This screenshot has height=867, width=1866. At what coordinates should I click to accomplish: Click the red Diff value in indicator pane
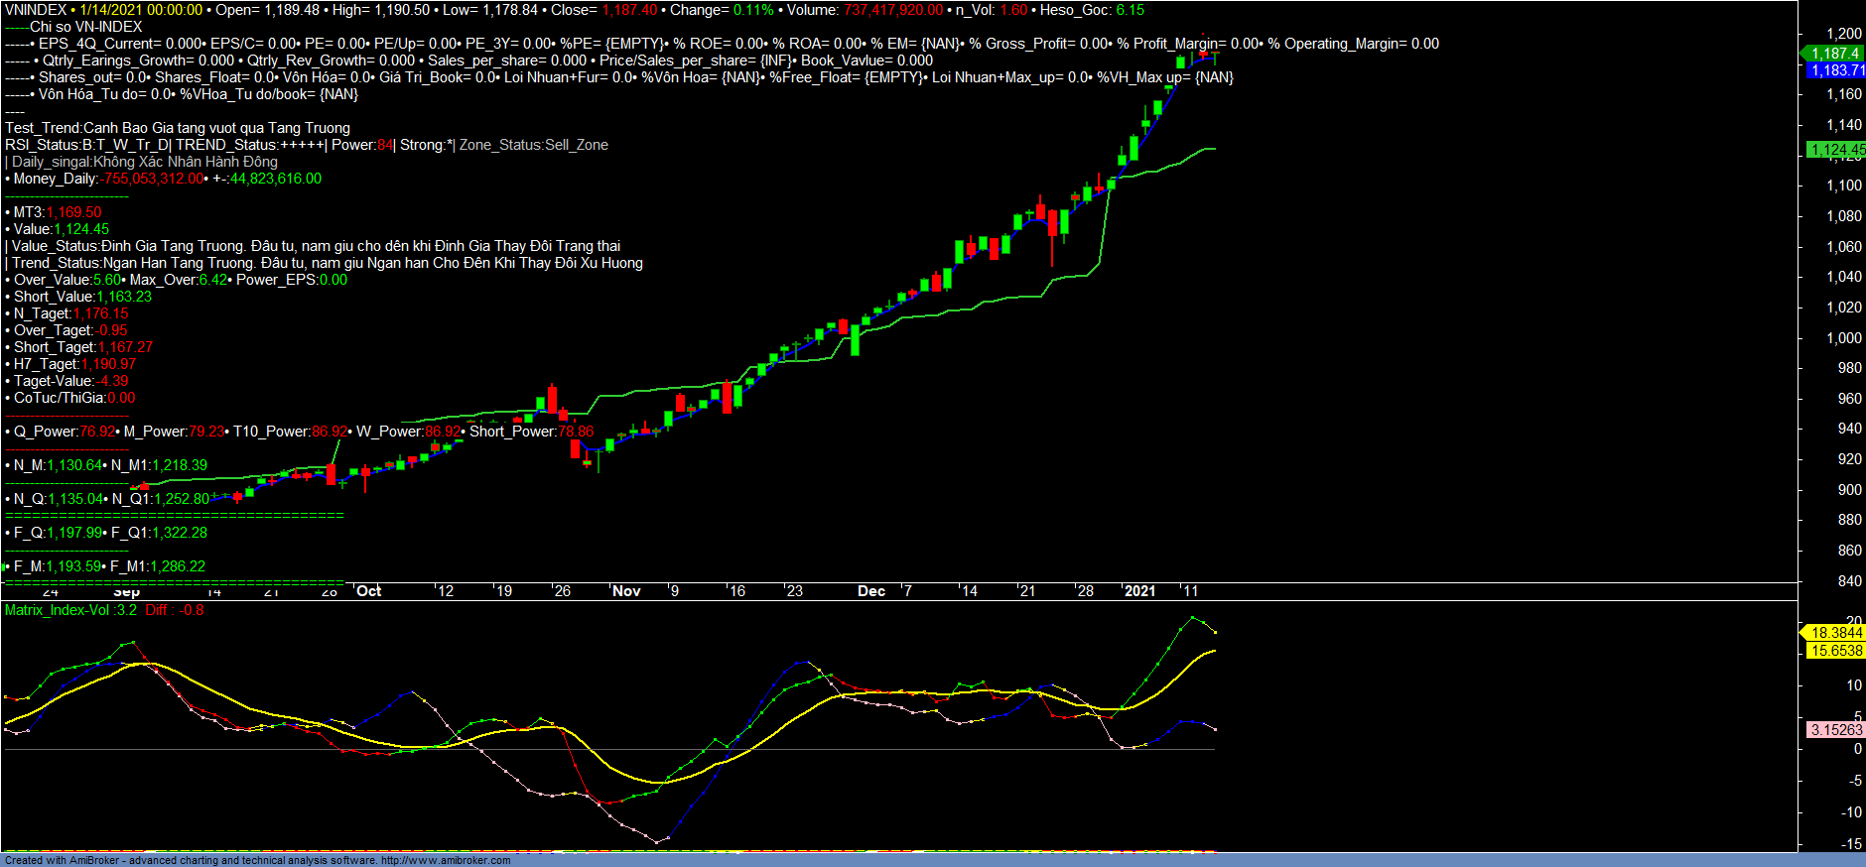coord(175,610)
